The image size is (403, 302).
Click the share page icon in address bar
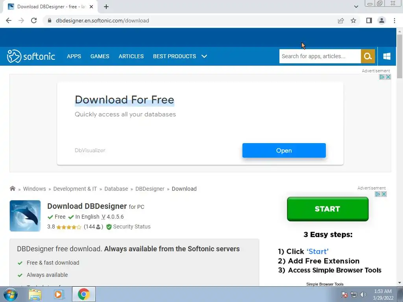tap(341, 20)
